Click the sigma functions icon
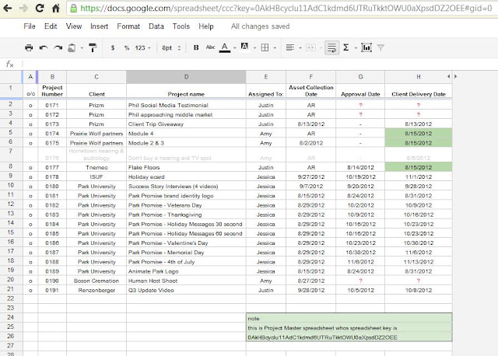498x356 pixels. tap(346, 47)
